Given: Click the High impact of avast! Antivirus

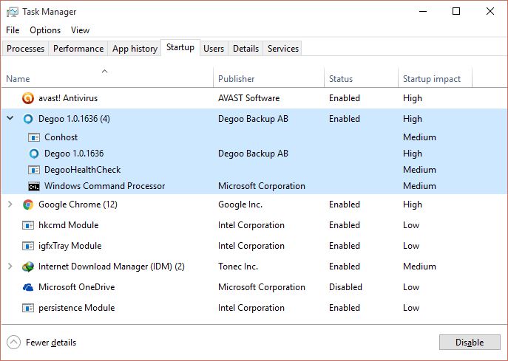Looking at the screenshot, I should tap(413, 98).
